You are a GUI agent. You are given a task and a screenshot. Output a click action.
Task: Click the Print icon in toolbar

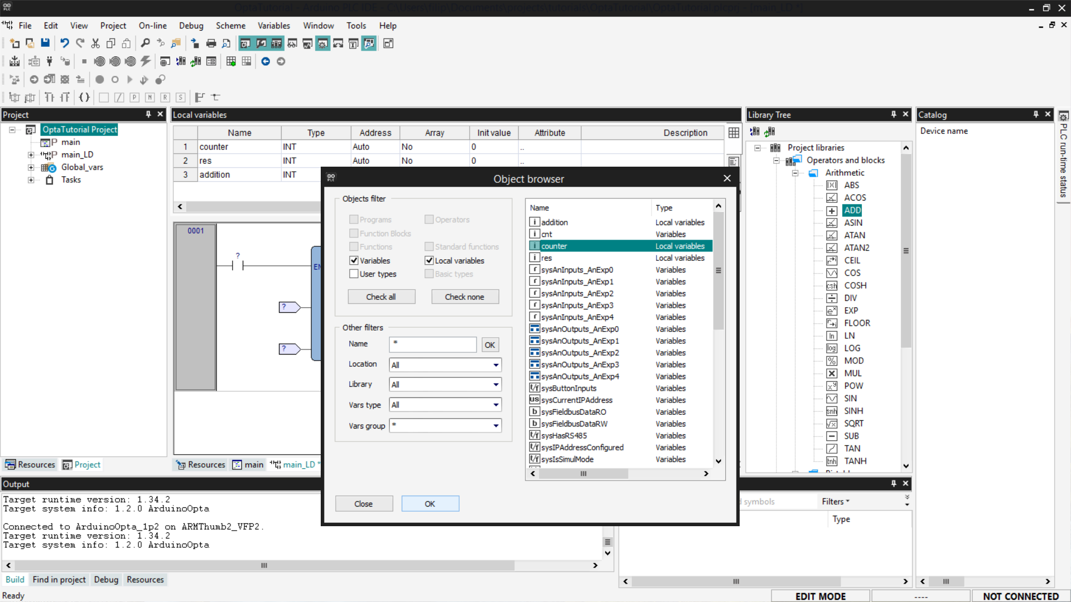pyautogui.click(x=211, y=43)
